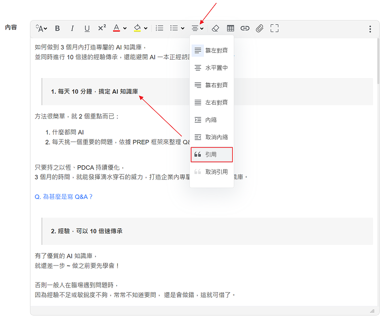
Task: Click the editor resize handle at bottom-right
Action: (372, 311)
